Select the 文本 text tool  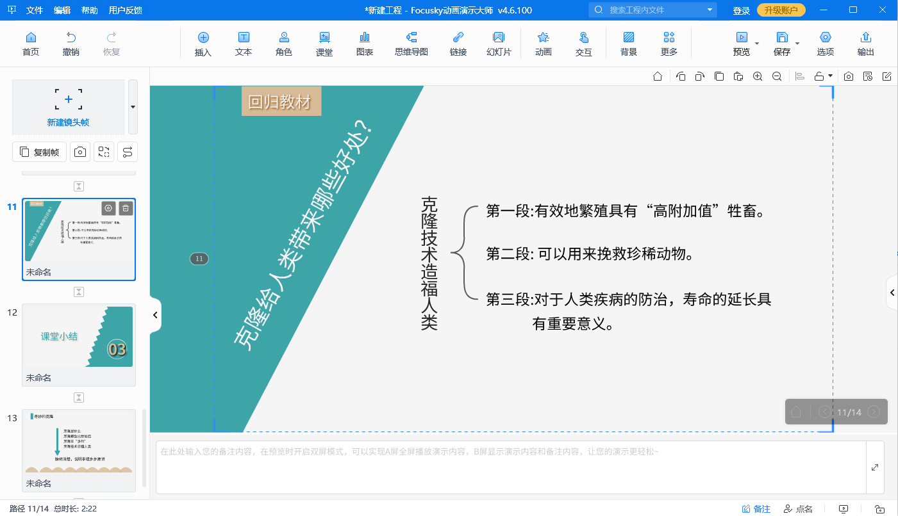coord(244,44)
